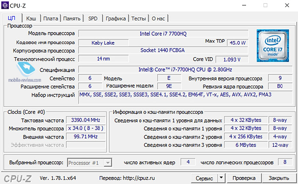Select the Память tab
298x184 pixels.
coord(72,19)
